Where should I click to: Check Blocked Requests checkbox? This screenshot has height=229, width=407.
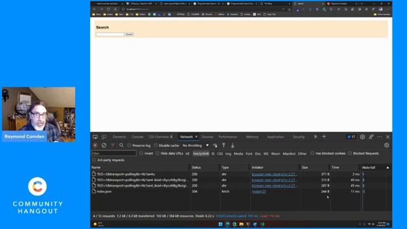(x=350, y=153)
